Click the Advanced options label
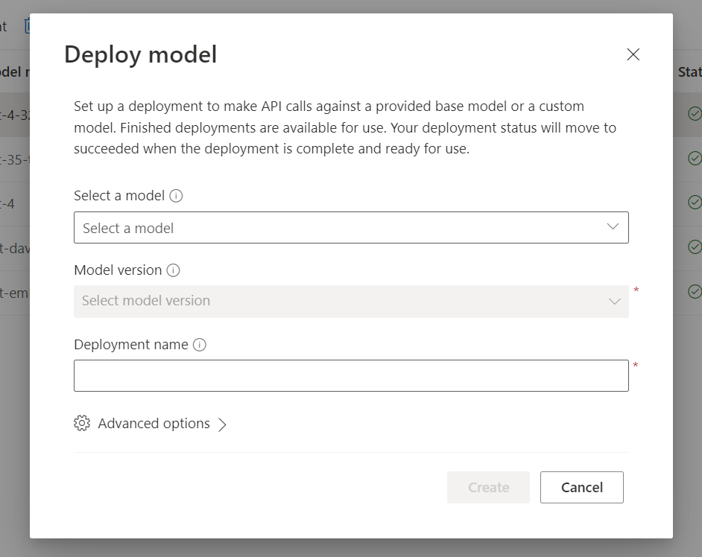Viewport: 702px width, 557px height. (154, 423)
